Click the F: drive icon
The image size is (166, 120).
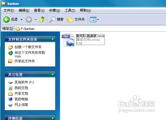tap(10, 83)
